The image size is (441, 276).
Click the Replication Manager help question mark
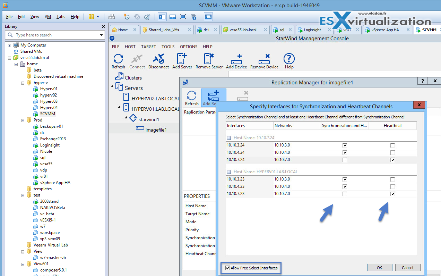(422, 81)
